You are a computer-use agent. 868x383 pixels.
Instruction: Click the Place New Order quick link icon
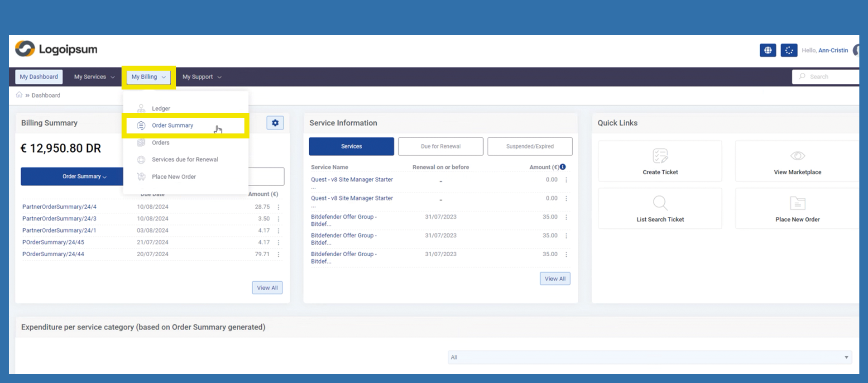797,203
